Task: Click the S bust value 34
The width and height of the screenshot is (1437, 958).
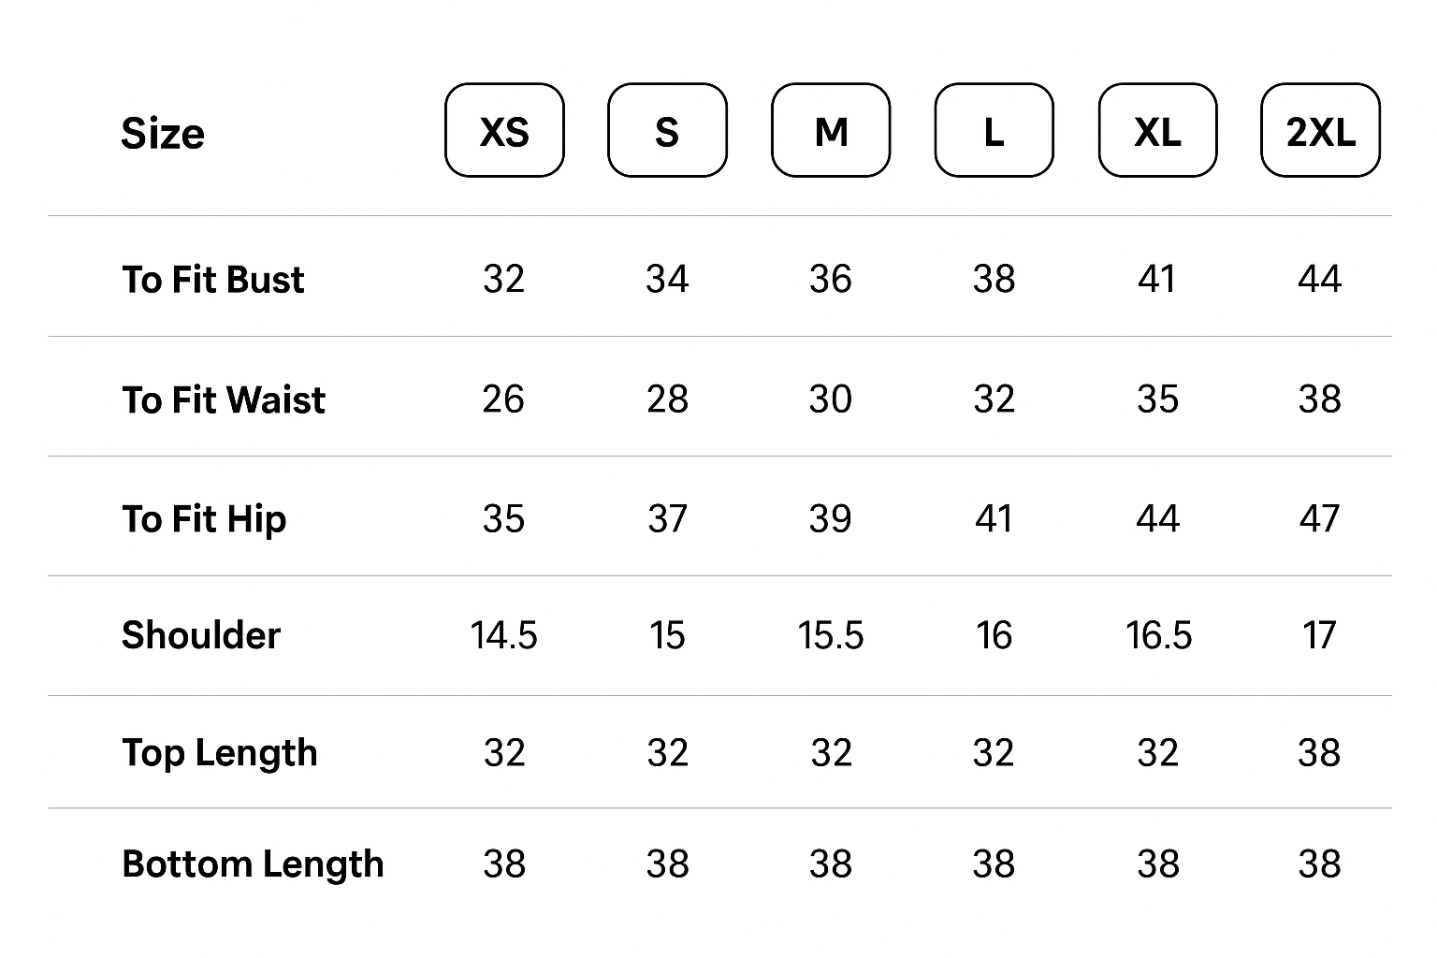Action: point(667,279)
